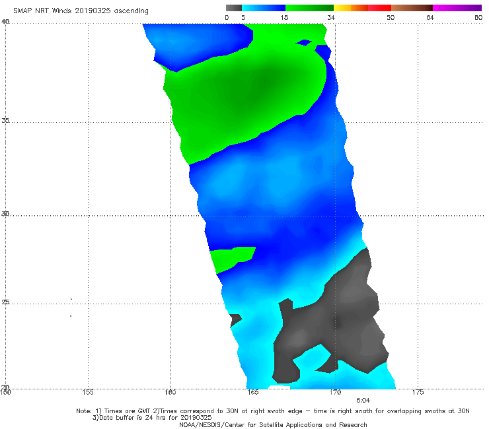Click the note line starting 'Note: 1) Times are GMT'
The height and width of the screenshot is (429, 489).
(273, 411)
